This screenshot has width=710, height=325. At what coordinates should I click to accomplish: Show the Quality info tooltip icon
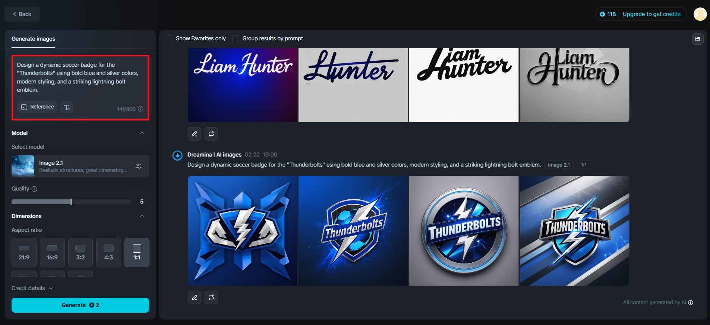[34, 189]
